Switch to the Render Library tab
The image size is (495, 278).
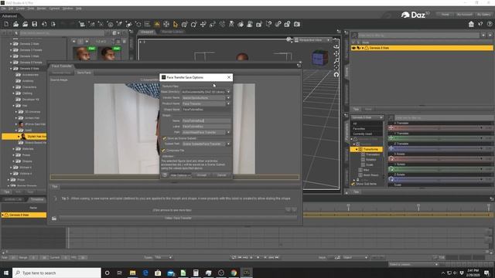[x=172, y=32]
